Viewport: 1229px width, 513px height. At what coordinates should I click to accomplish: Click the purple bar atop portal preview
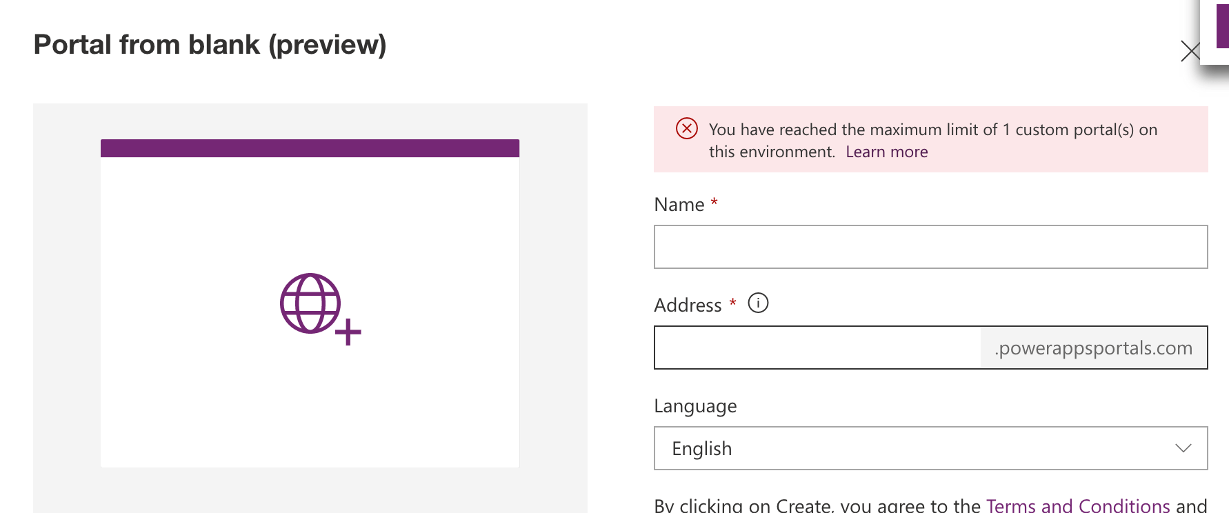tap(310, 148)
